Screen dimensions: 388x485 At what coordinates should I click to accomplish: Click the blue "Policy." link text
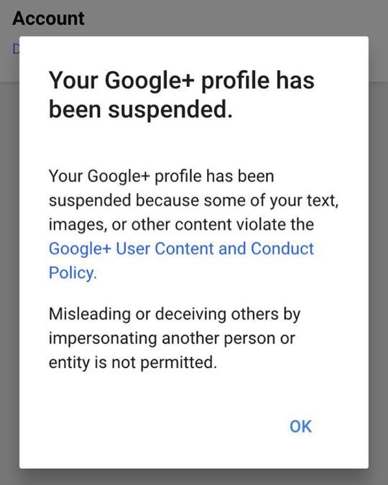[73, 273]
